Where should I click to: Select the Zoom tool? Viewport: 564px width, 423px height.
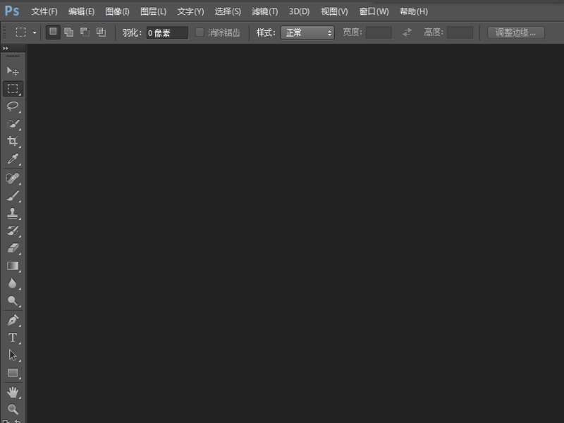tap(12, 409)
